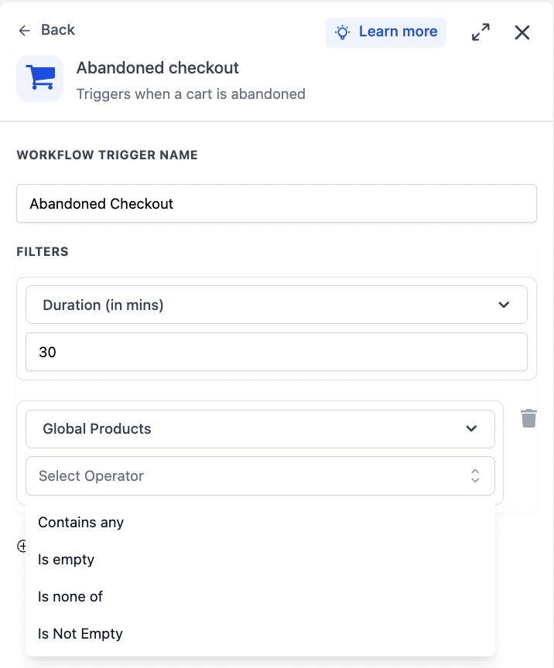Click the Select Operator up-down arrows
Viewport: 554px width, 668px height.
[475, 475]
